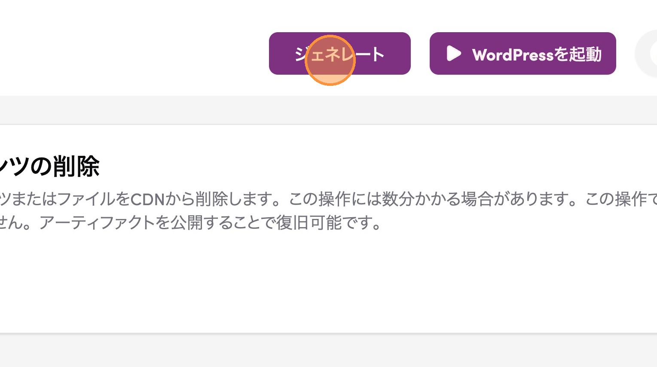
Task: Select the ツの削除 section heading
Action: pos(50,167)
